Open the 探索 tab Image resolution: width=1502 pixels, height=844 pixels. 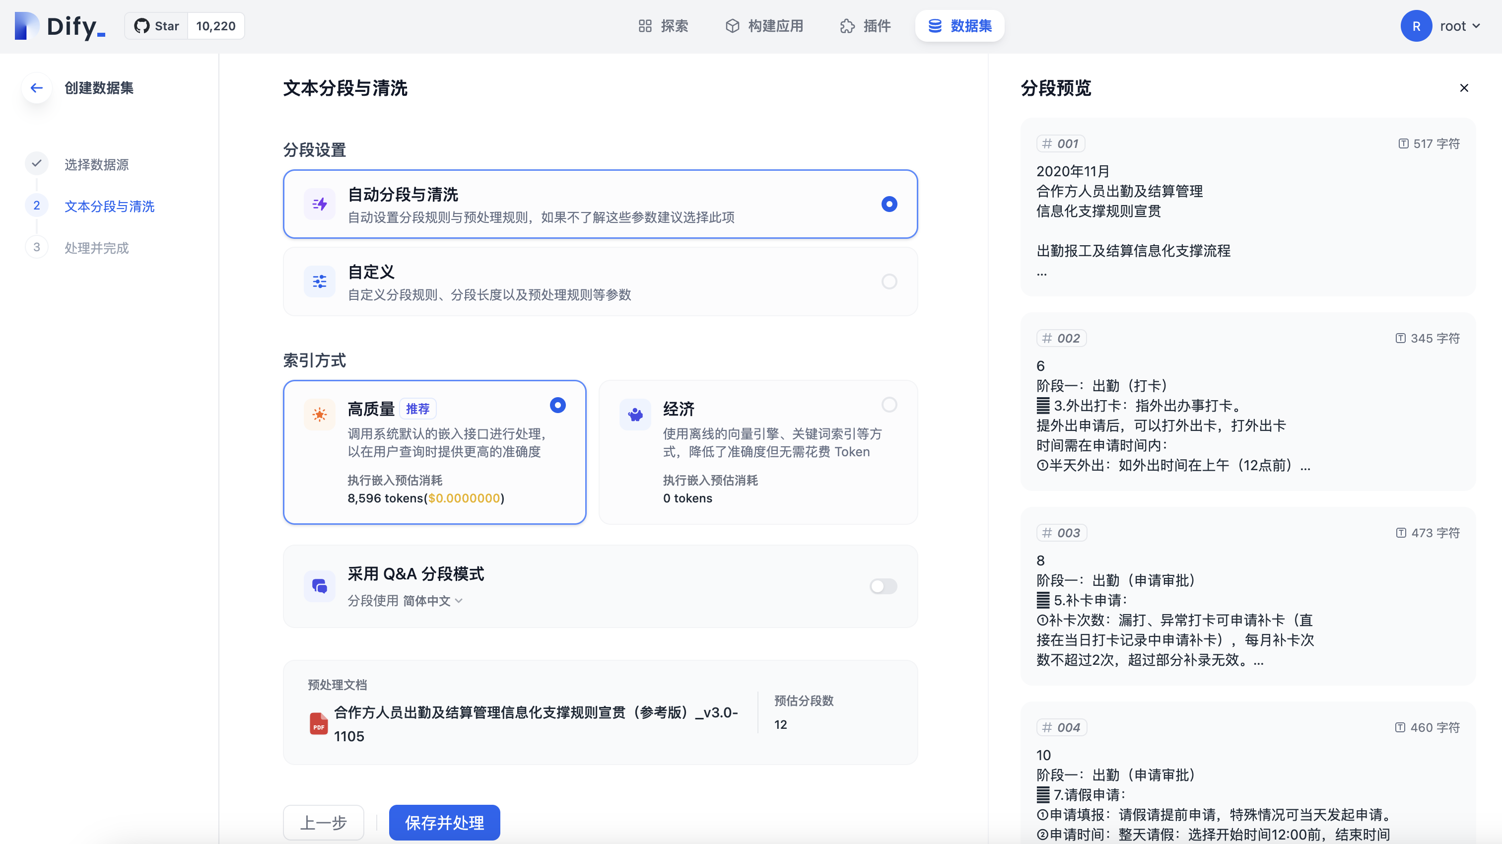pyautogui.click(x=664, y=26)
